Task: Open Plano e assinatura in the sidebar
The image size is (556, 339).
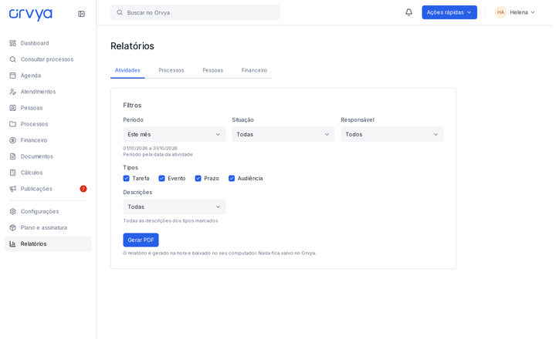Action: pos(48,227)
